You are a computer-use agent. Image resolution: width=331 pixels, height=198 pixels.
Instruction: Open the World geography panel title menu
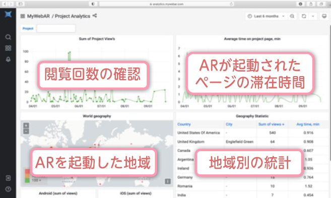97,116
